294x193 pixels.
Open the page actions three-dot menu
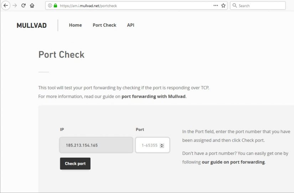click(216, 5)
